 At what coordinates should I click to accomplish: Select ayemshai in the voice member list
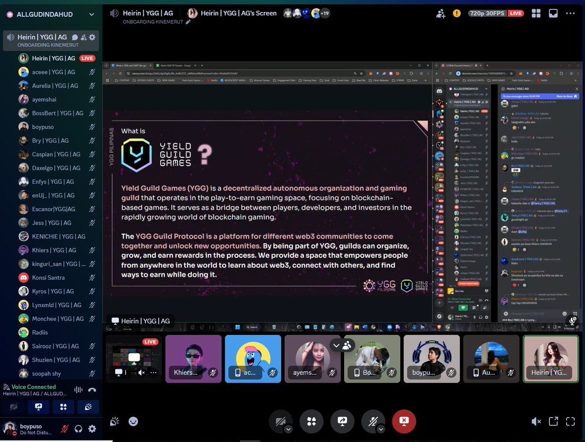57,99
